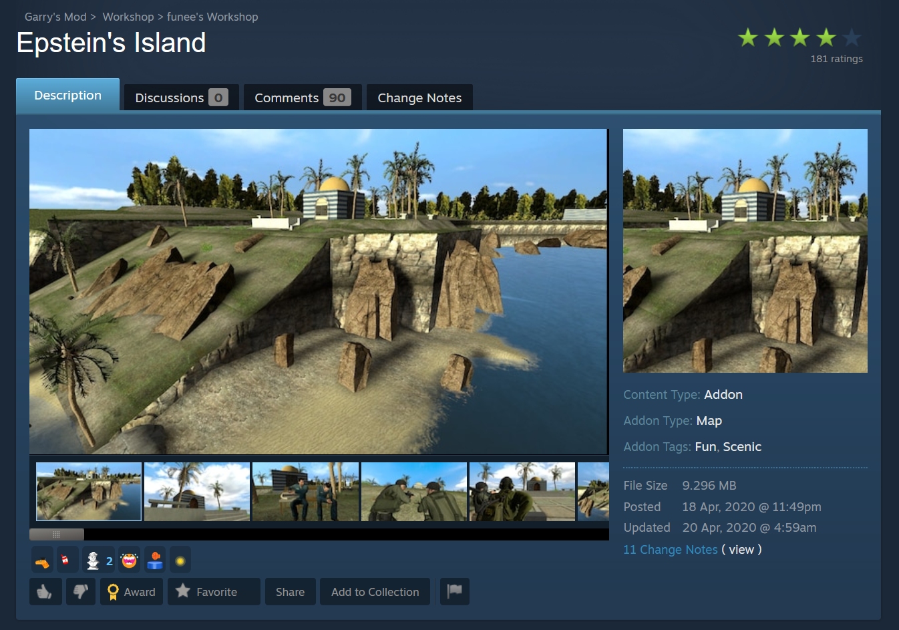Switch to the Description tab
Screen dimensions: 899x630
click(67, 95)
